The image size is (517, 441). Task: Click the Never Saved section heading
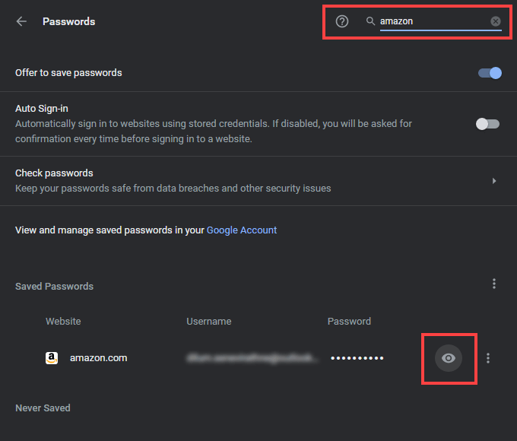43,408
